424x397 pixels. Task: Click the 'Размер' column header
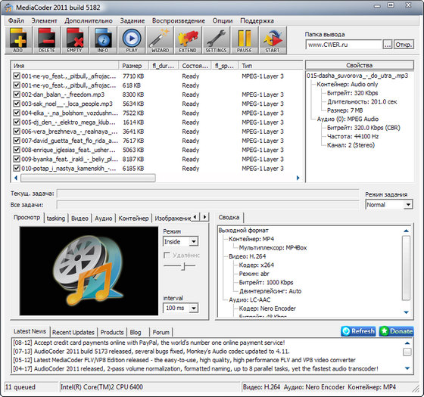click(x=134, y=66)
